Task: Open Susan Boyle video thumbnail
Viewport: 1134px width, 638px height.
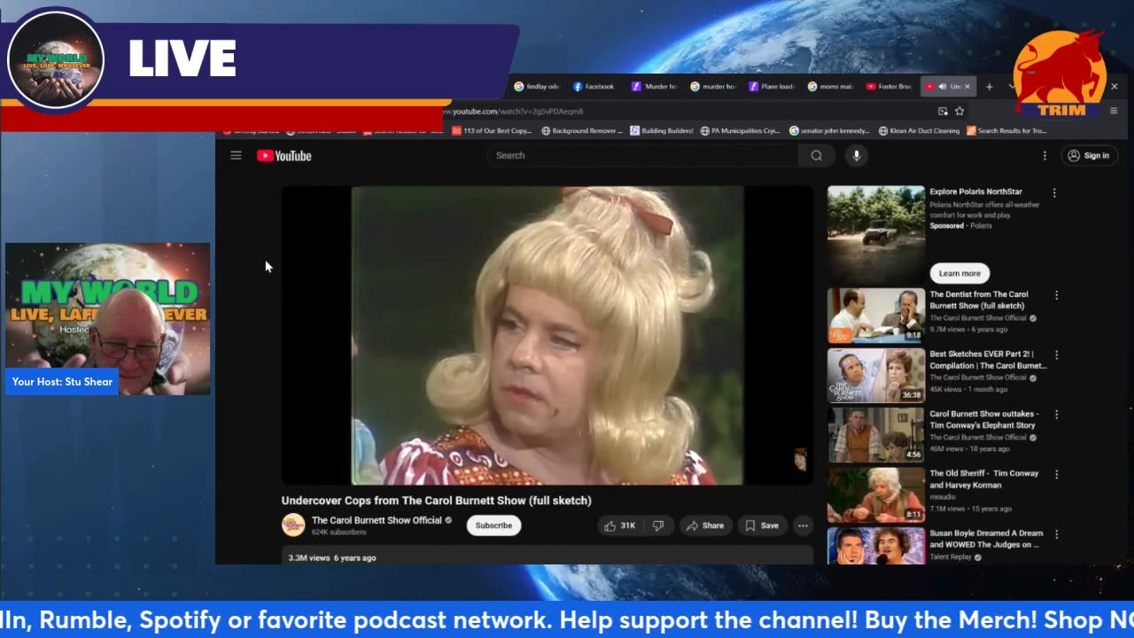Action: pos(876,546)
